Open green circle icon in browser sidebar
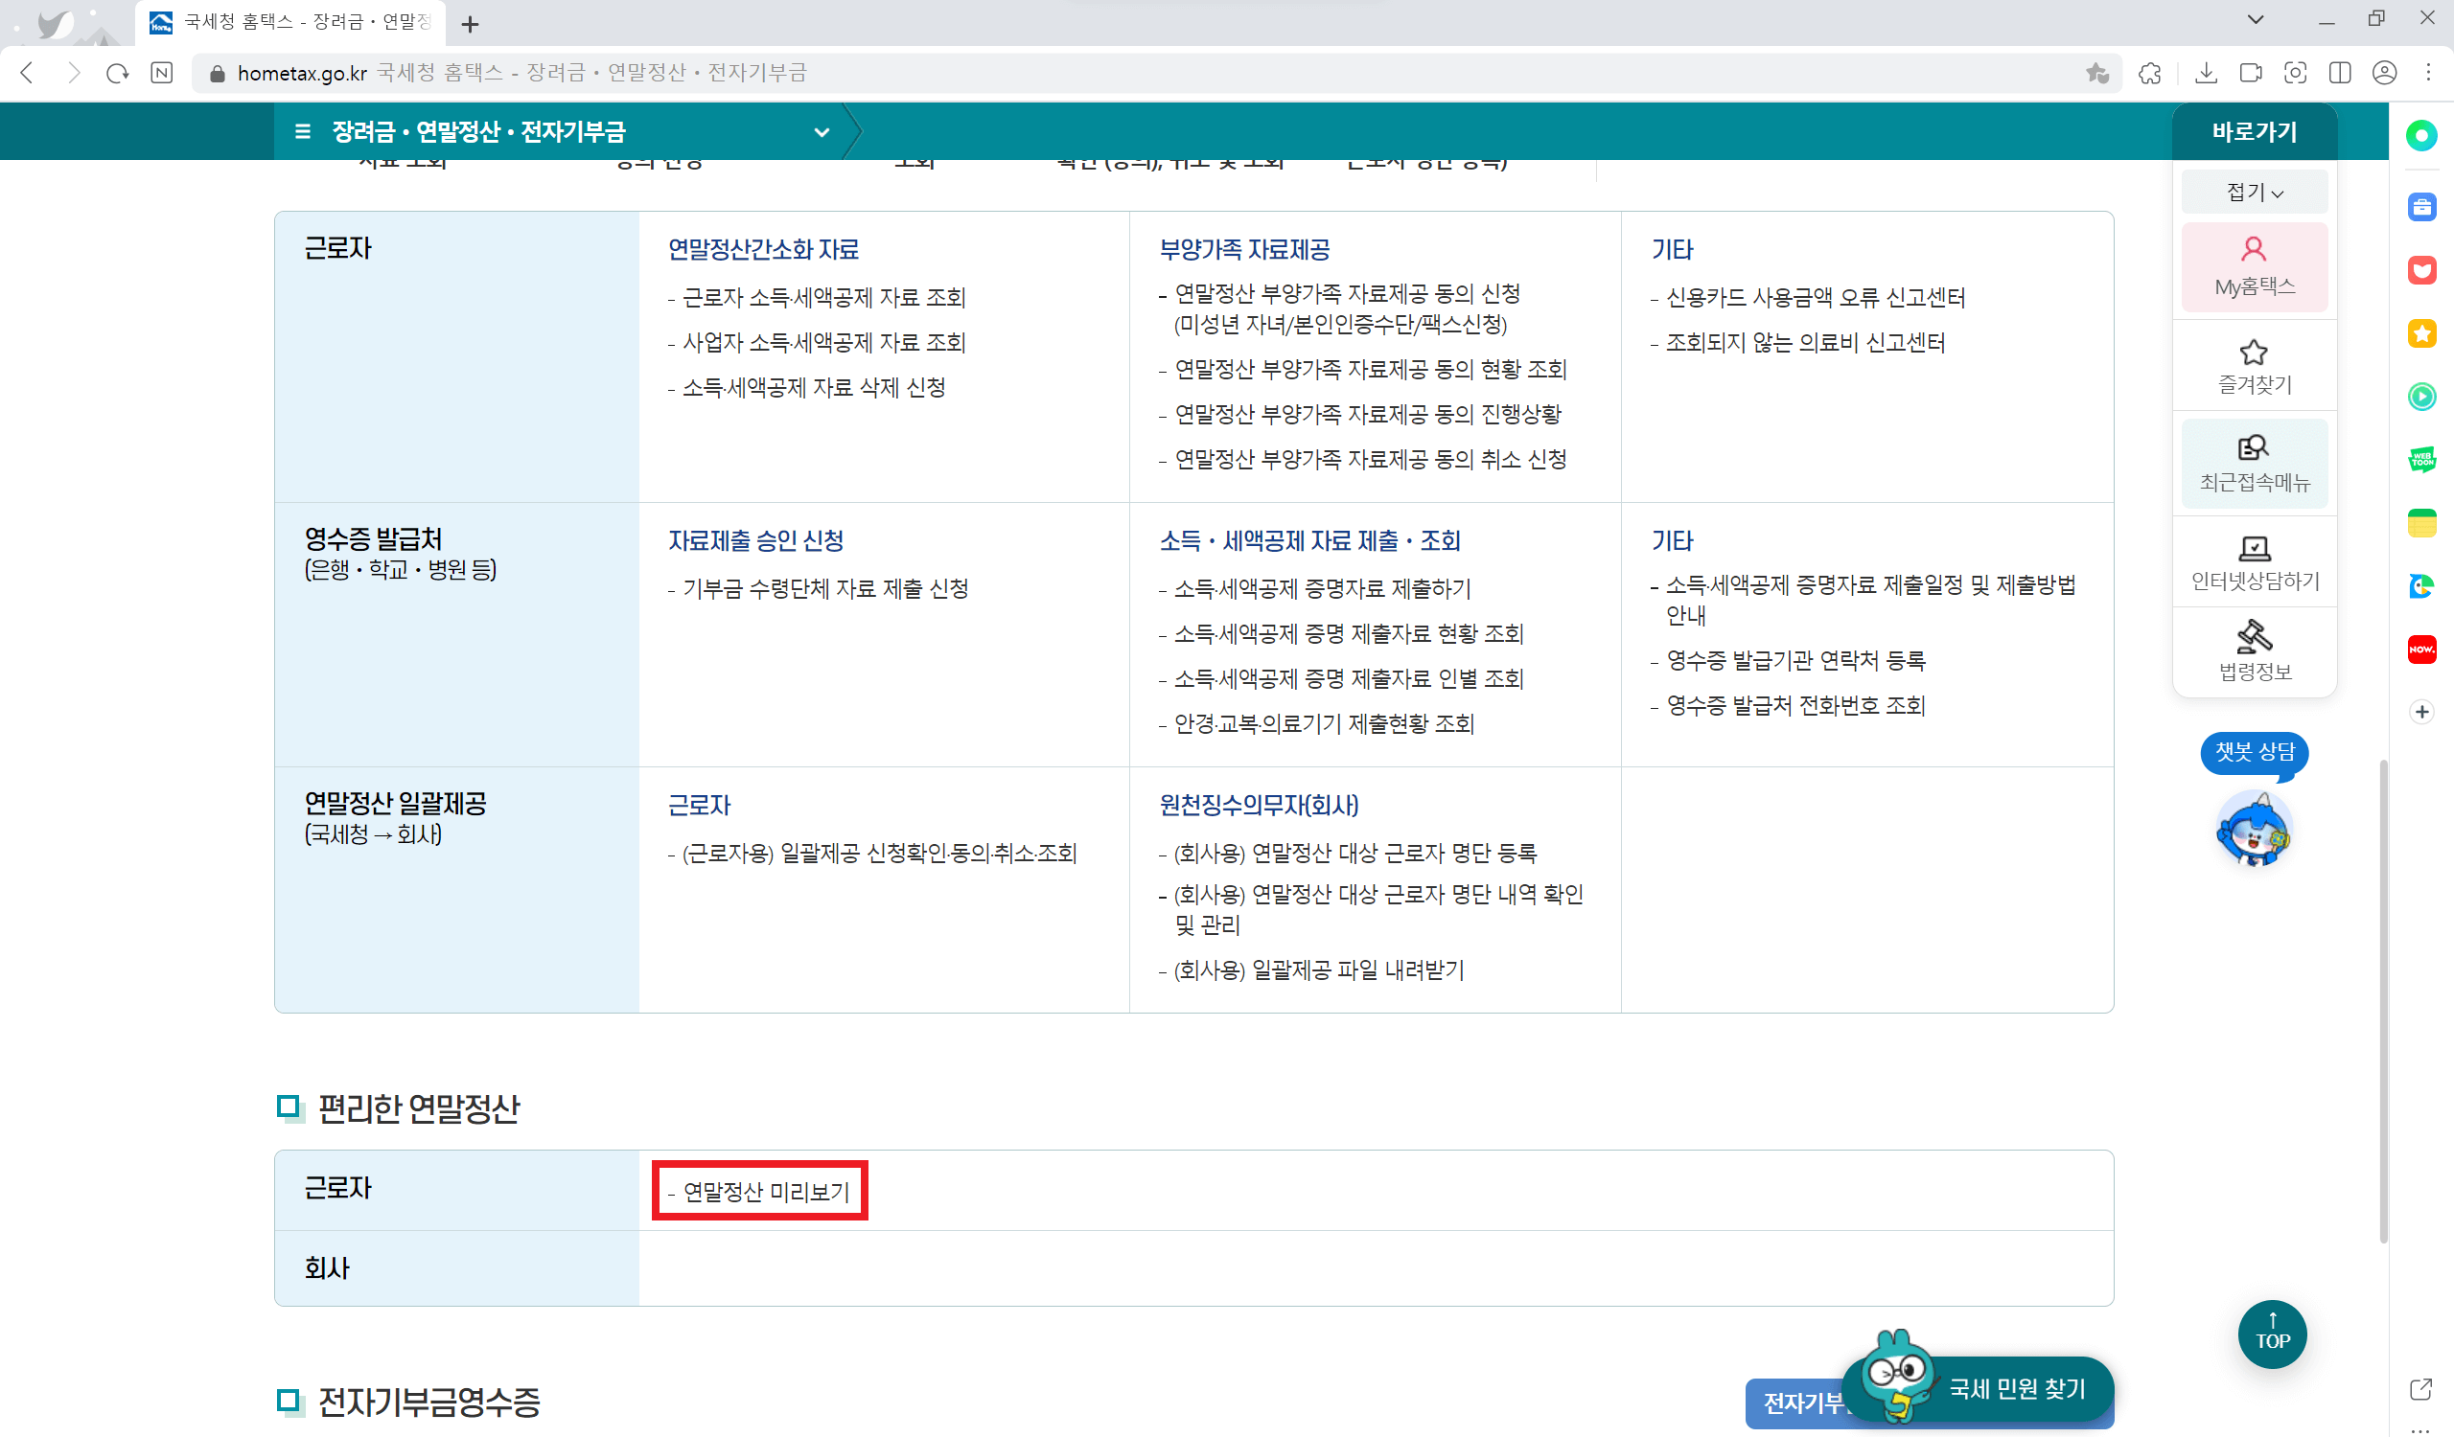This screenshot has height=1437, width=2454. coord(2420,135)
